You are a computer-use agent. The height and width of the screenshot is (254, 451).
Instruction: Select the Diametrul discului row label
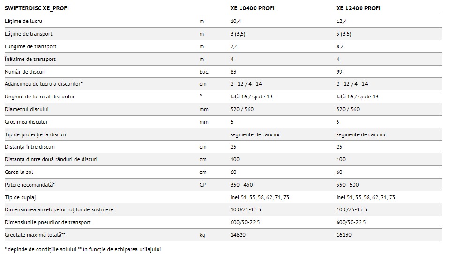point(27,109)
